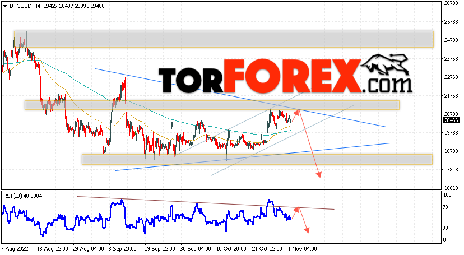Viewport: 464px width, 255px height.
Task: Click the 19 Sep 12:00 date label
Action: [x=160, y=248]
